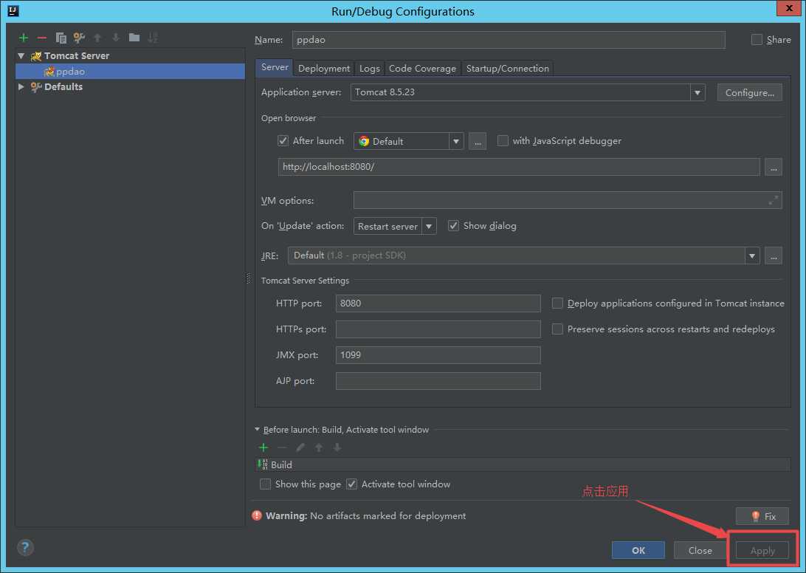Click the Fix button
Viewport: 806px width, 573px height.
point(762,516)
